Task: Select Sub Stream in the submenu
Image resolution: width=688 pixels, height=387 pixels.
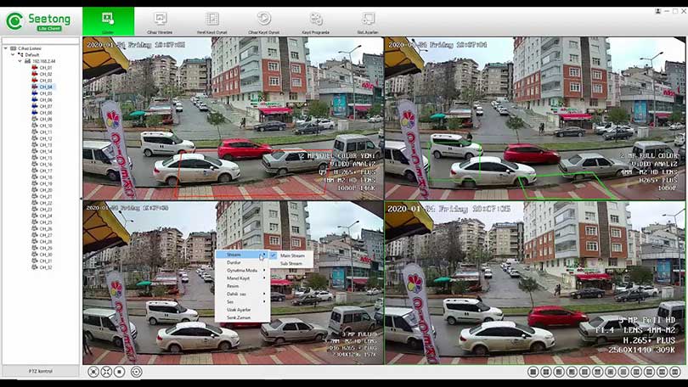Action: (x=291, y=264)
